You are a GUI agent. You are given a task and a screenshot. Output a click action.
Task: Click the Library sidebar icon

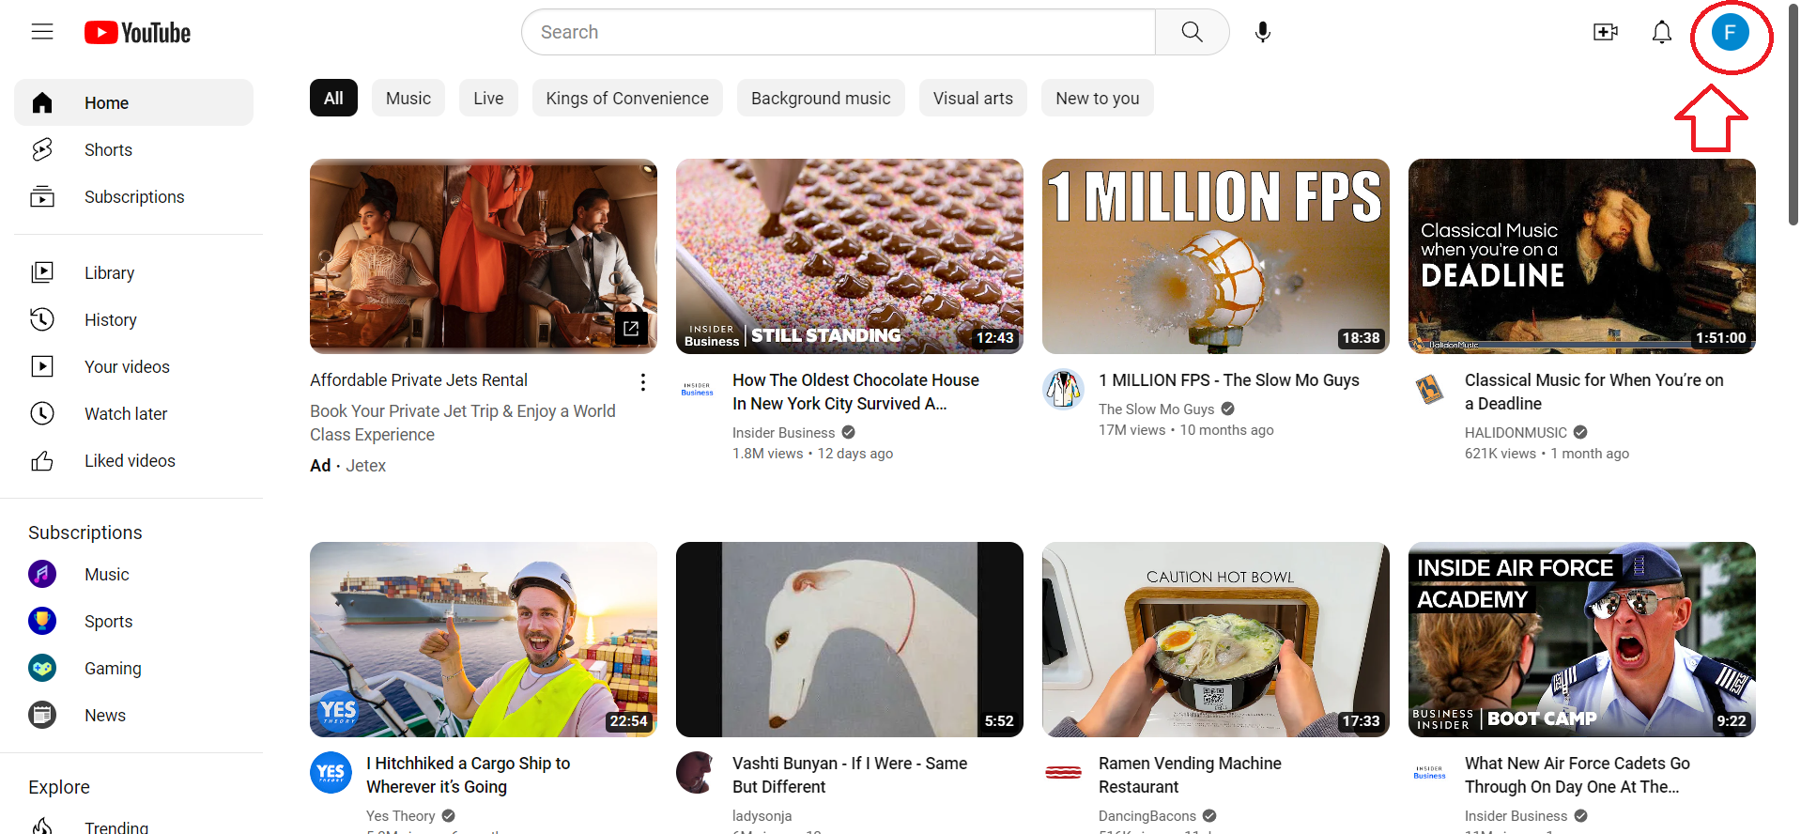point(42,272)
